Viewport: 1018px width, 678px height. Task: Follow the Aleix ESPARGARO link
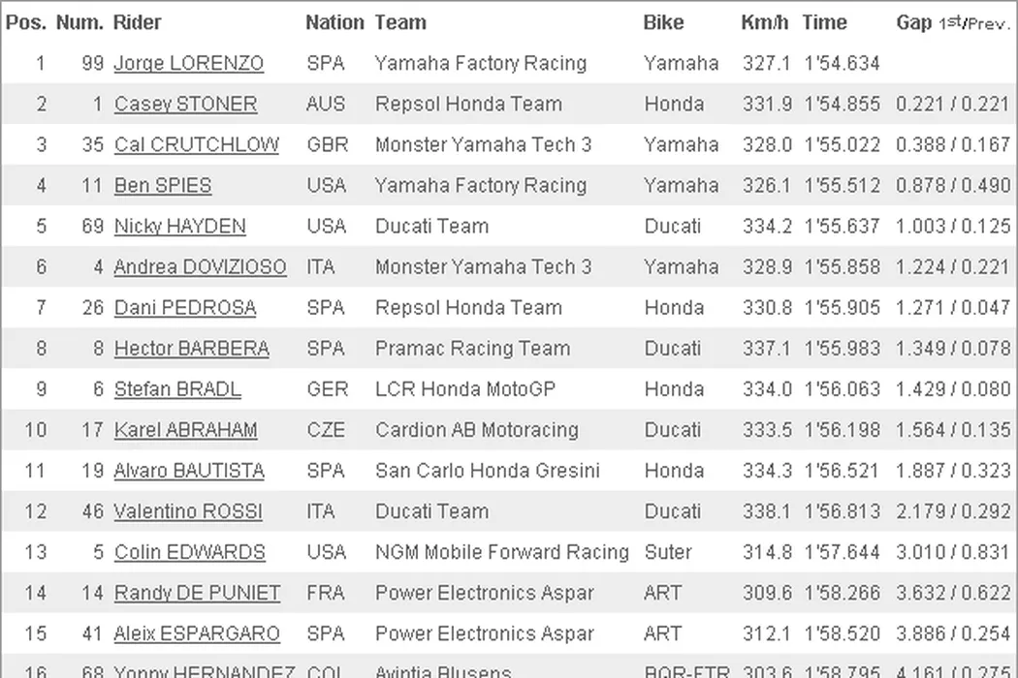197,633
